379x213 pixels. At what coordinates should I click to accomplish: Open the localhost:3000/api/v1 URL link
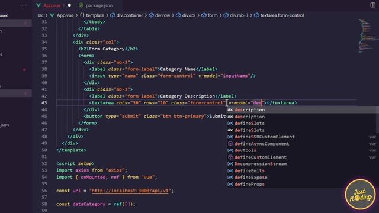click(x=130, y=191)
